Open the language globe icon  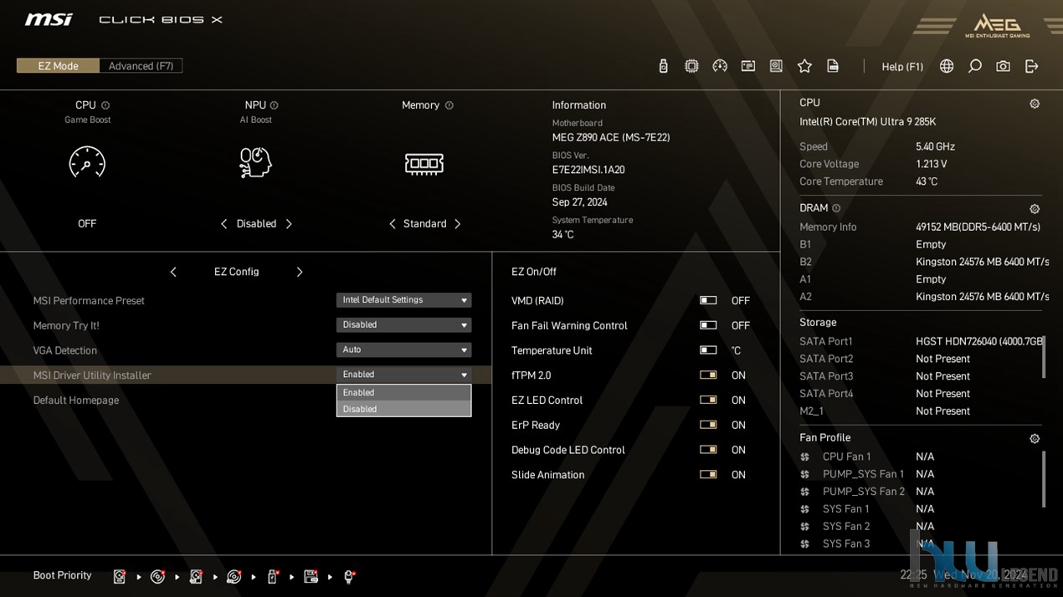(947, 66)
